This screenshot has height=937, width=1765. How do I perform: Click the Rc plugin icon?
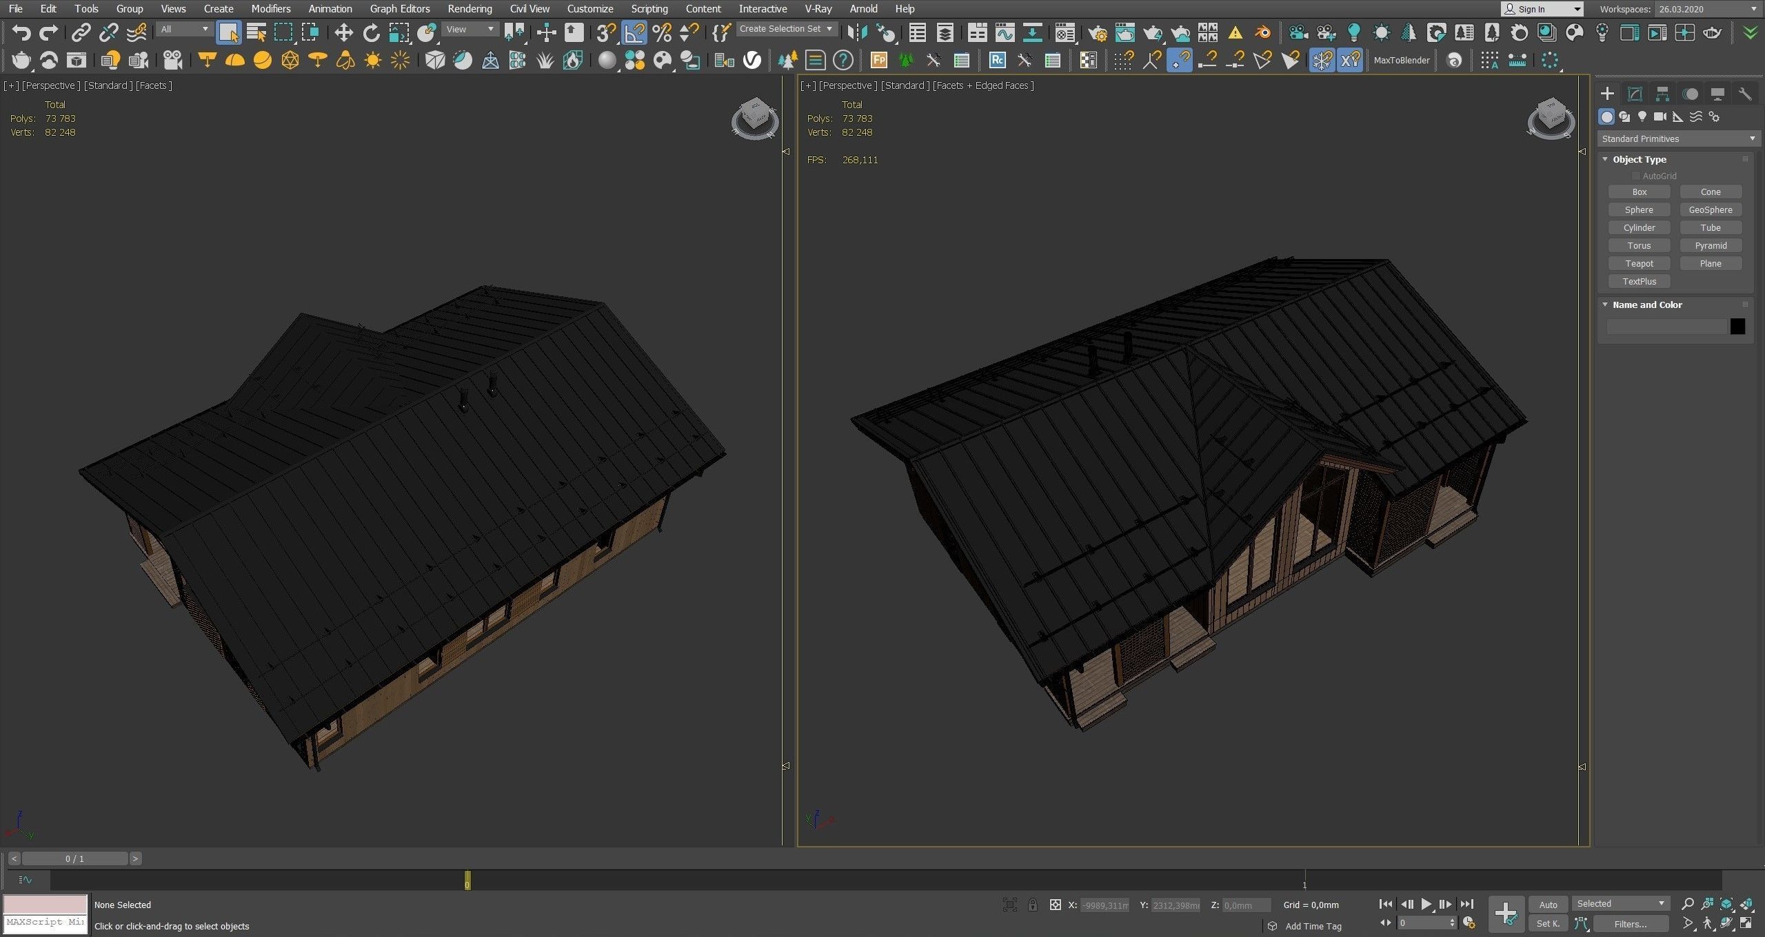(x=997, y=61)
